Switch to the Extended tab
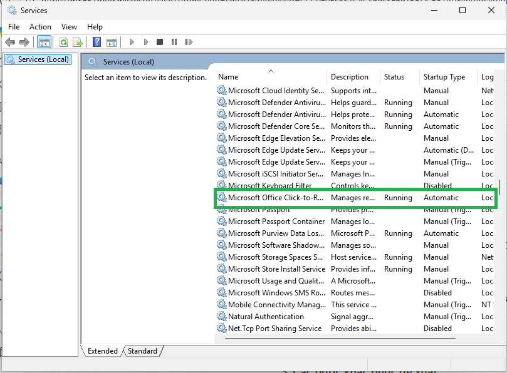This screenshot has width=507, height=373. (x=103, y=351)
